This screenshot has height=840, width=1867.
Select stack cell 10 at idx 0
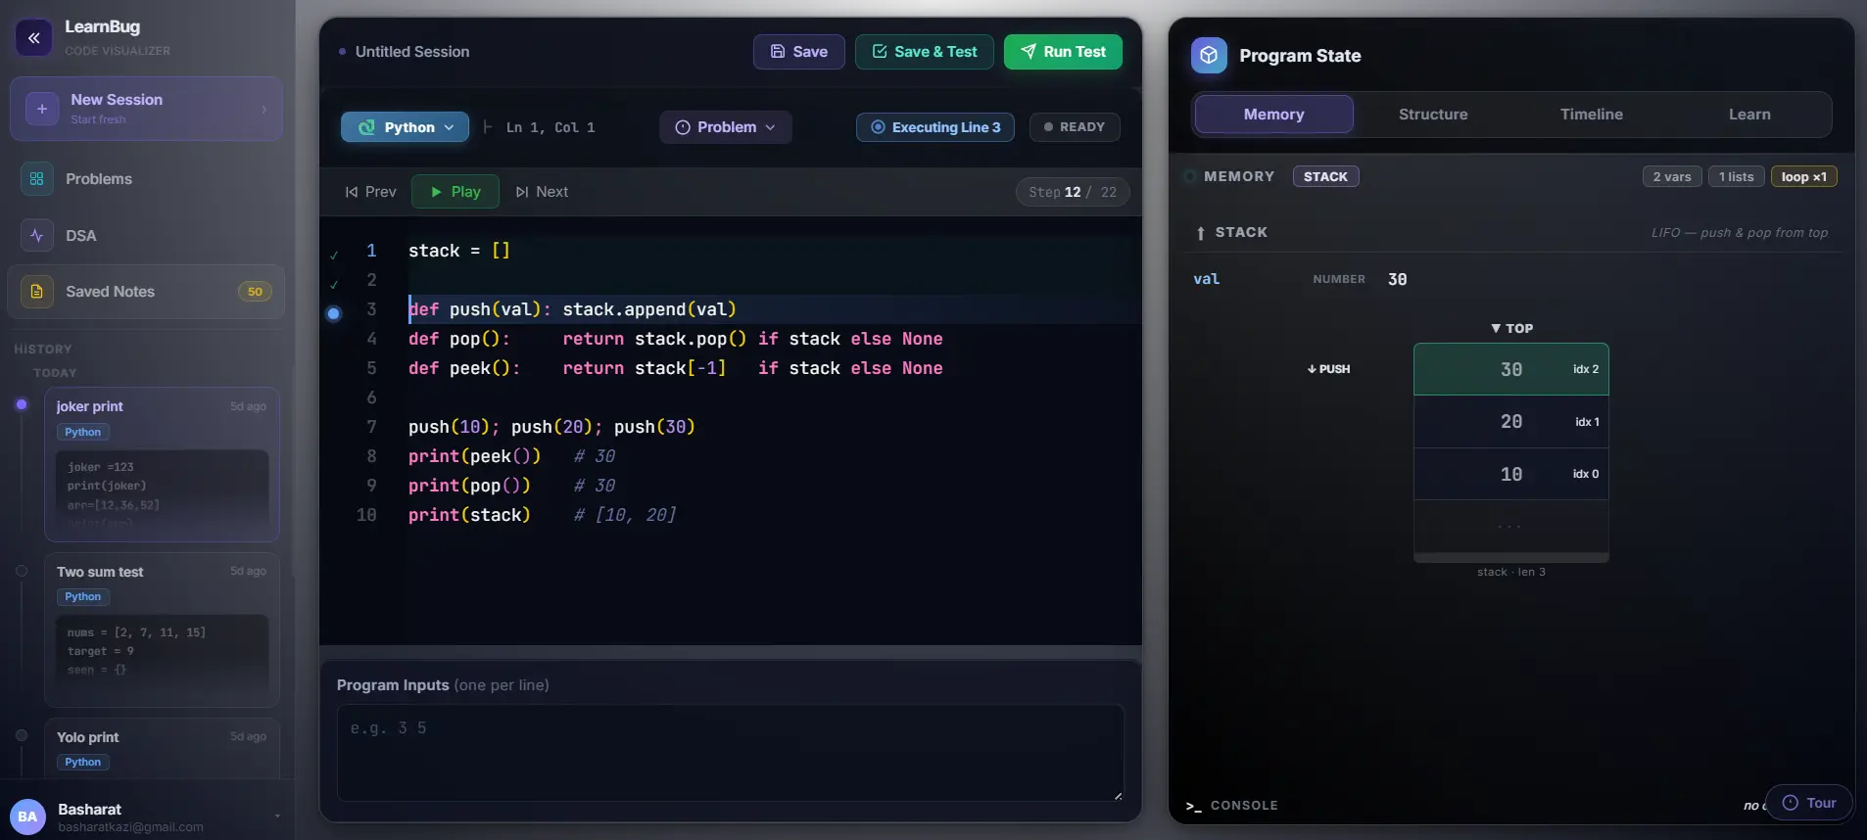point(1510,474)
